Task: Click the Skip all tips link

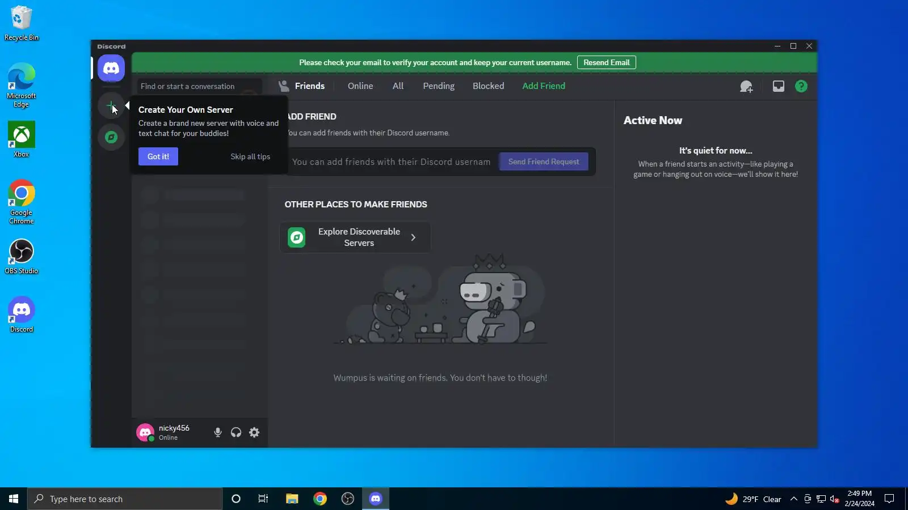Action: pyautogui.click(x=250, y=156)
